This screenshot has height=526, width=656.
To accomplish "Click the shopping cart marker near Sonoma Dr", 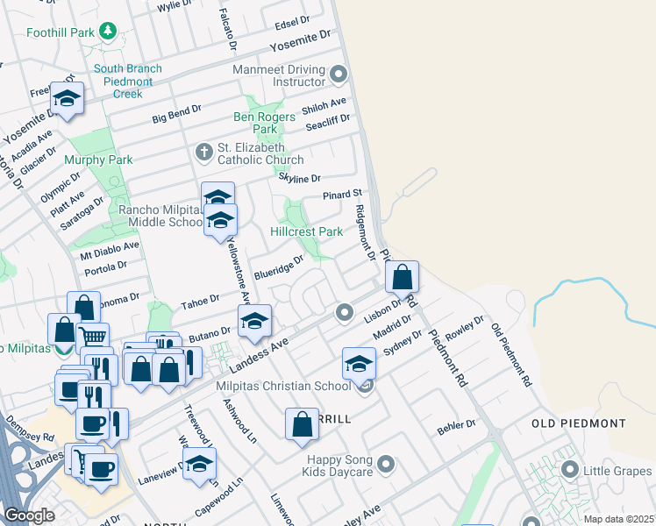I will 93,338.
